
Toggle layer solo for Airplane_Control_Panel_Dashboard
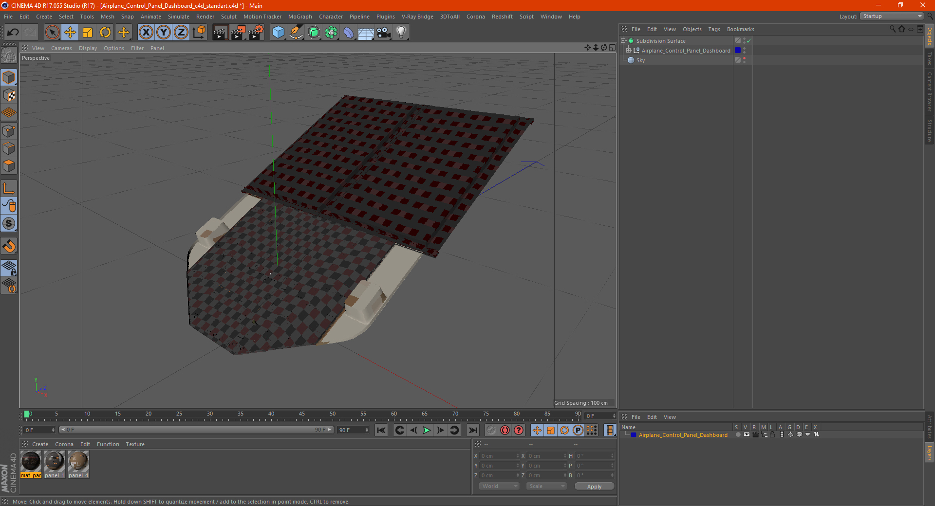pos(738,435)
